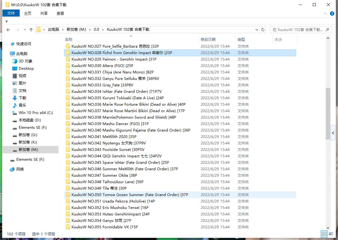This screenshot has height=240, width=338.
Task: Click the scroll down arrow of file list
Action: [x=328, y=228]
